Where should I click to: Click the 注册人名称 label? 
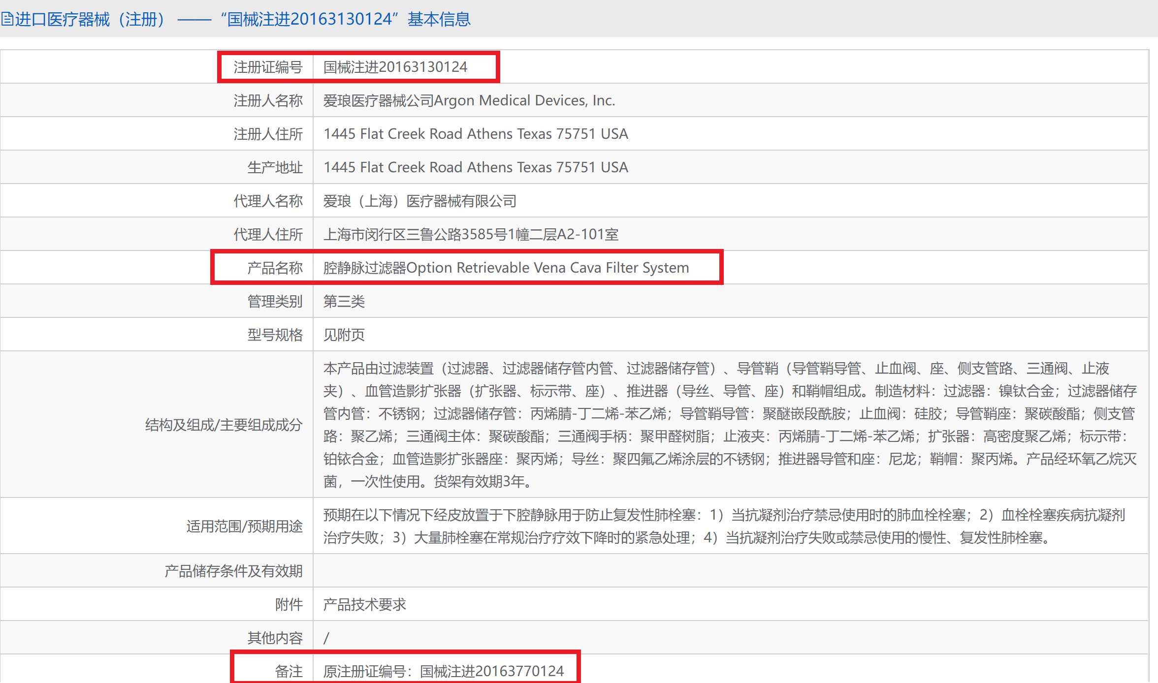(x=268, y=100)
